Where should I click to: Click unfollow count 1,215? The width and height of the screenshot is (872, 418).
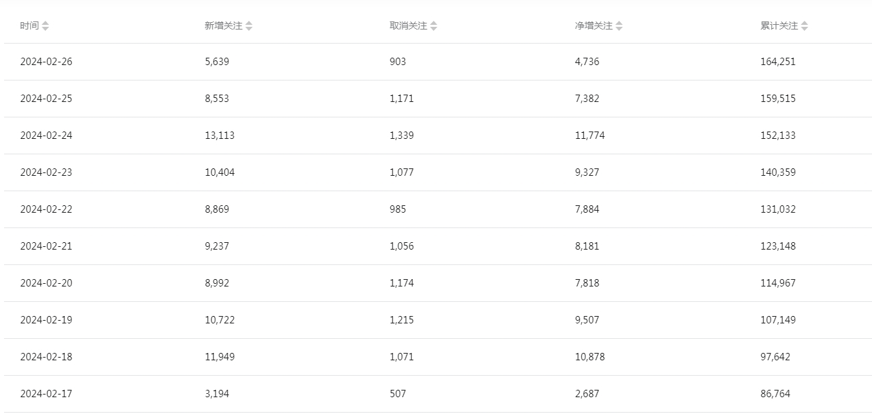[x=402, y=320]
